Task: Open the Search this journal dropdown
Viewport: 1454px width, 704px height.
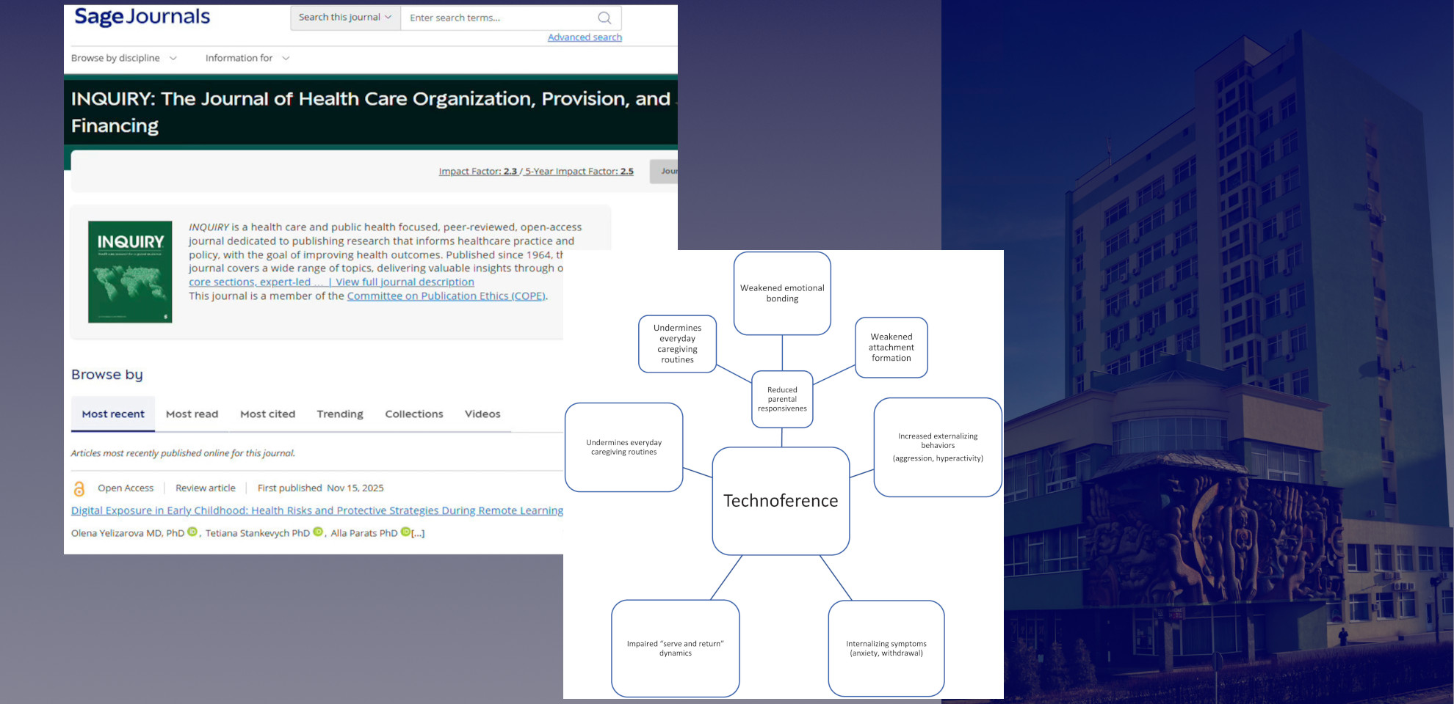Action: (345, 18)
